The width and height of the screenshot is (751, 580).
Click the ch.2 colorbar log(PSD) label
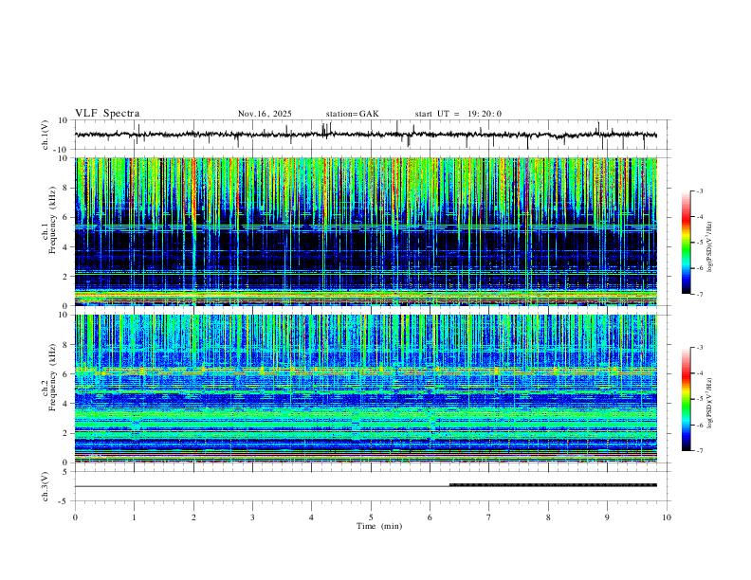[710, 403]
